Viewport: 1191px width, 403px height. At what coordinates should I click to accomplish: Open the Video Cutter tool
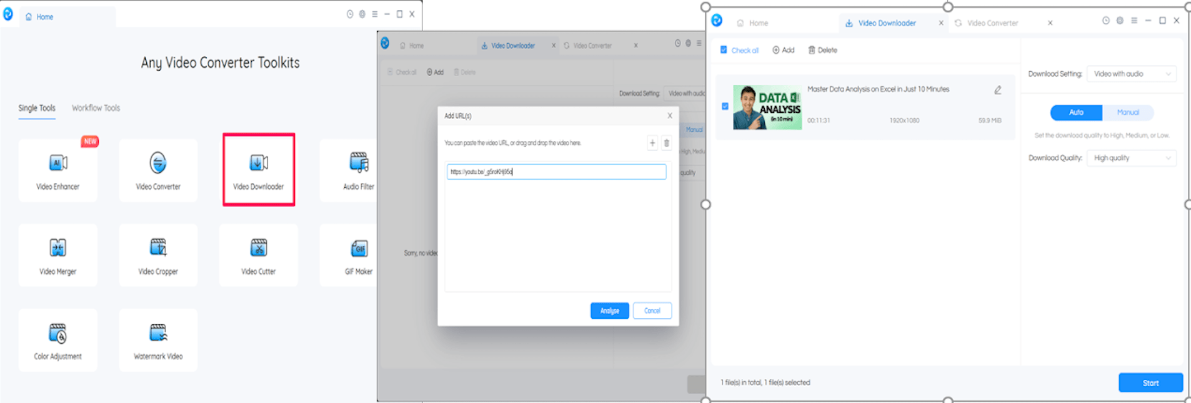click(x=259, y=255)
